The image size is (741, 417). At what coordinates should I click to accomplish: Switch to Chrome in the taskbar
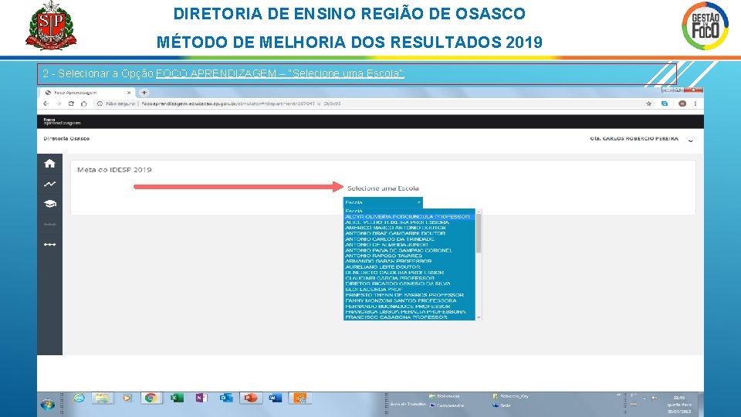pyautogui.click(x=151, y=398)
